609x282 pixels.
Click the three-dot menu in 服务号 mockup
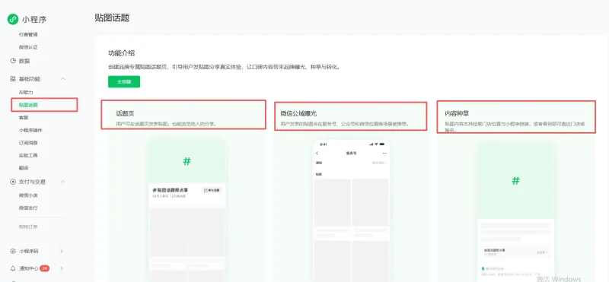384,154
